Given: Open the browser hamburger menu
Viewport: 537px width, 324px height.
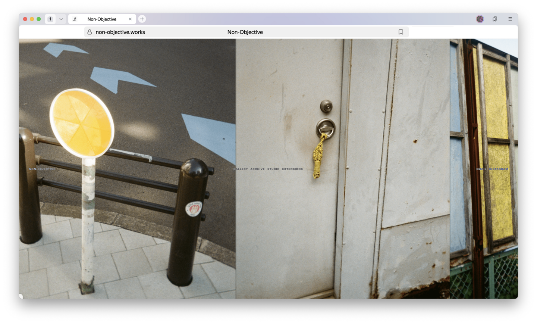Looking at the screenshot, I should point(510,19).
